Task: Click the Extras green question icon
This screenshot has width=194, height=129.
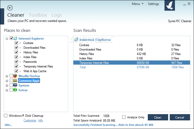Action: [x=15, y=90]
